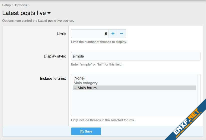Click the Latest posts live heading text
This screenshot has width=206, height=140.
pos(24,13)
